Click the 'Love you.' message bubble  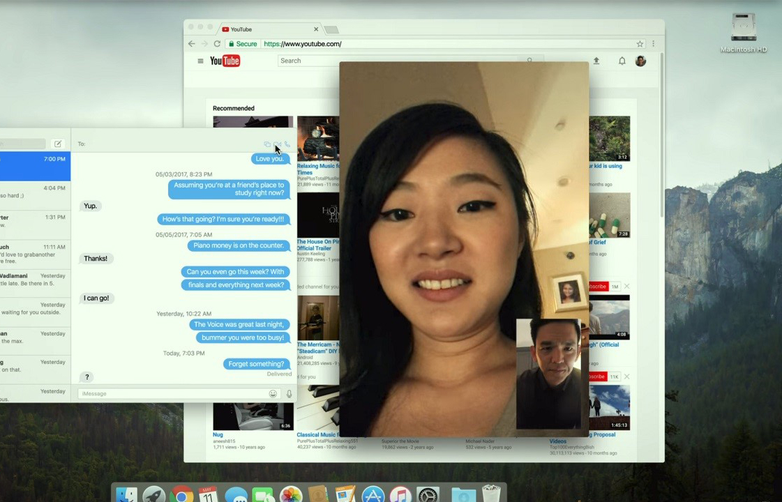(270, 158)
